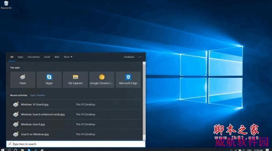Screen dimensions: 272x151
Task: Focus the 'Type here to search' box
Action: [x=76, y=144]
